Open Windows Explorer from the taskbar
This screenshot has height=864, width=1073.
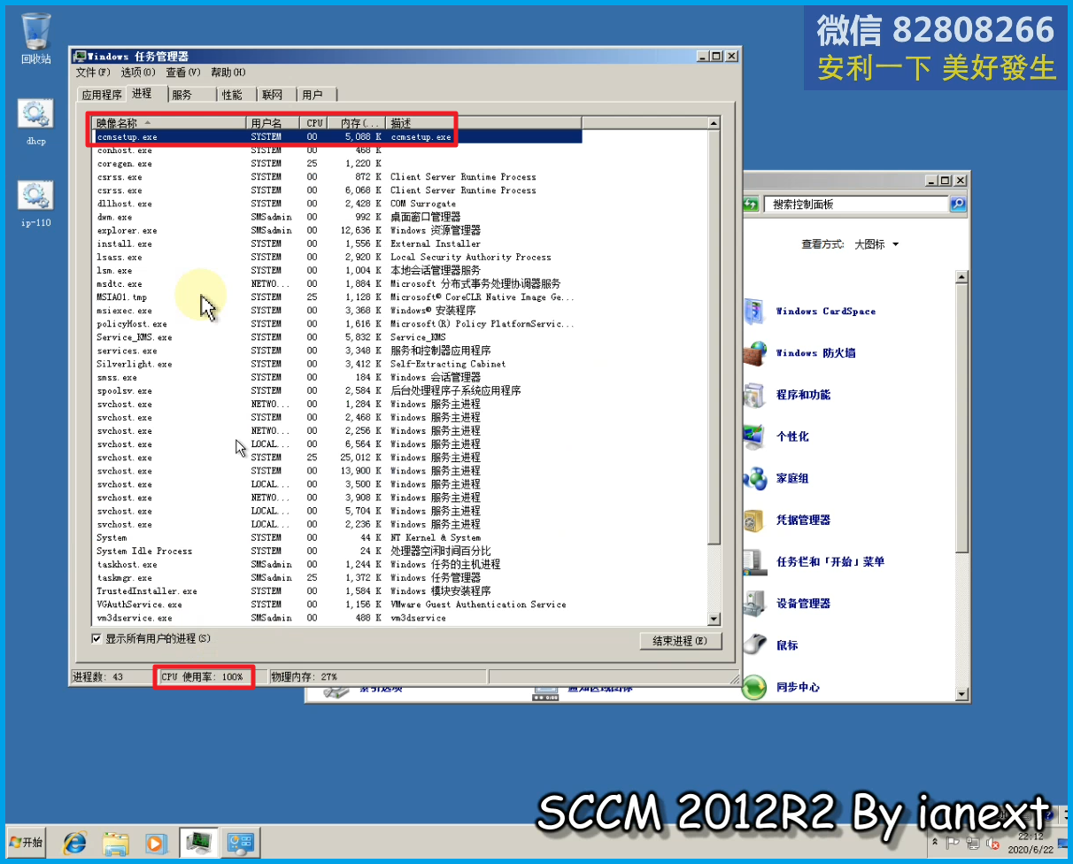(x=117, y=842)
